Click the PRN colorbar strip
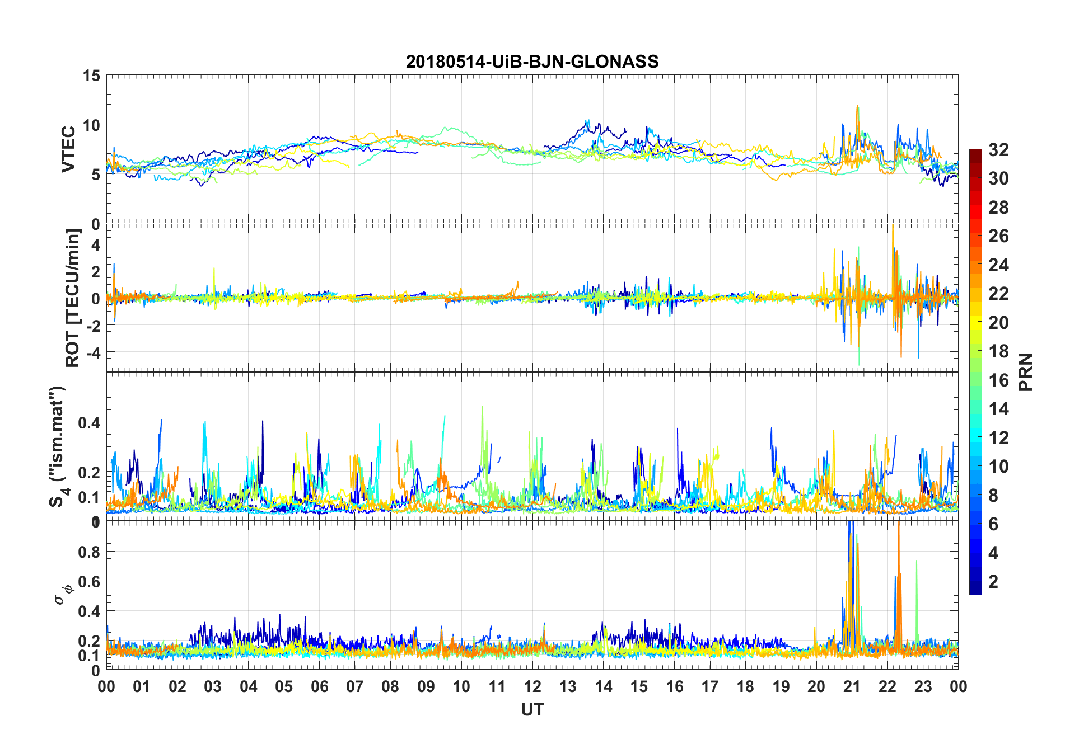Screen dimensions: 1065x744 [x=975, y=372]
